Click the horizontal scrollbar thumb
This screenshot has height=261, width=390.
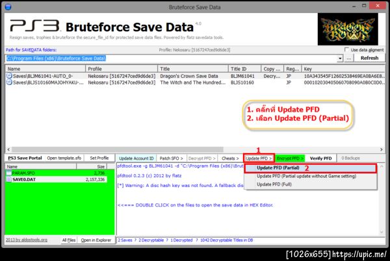(118, 149)
